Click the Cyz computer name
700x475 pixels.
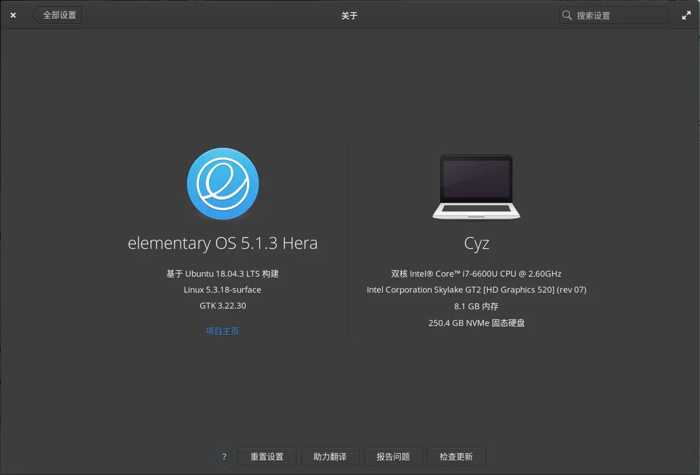476,244
